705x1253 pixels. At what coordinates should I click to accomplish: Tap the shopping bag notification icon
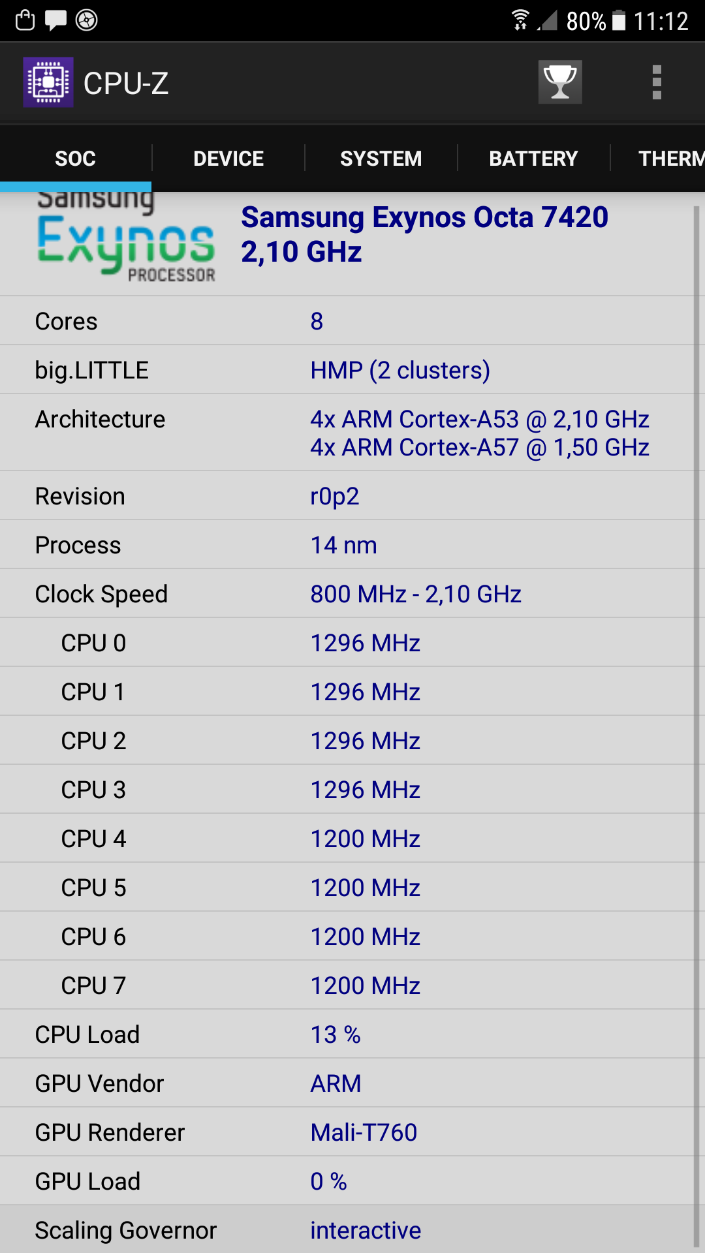coord(25,20)
